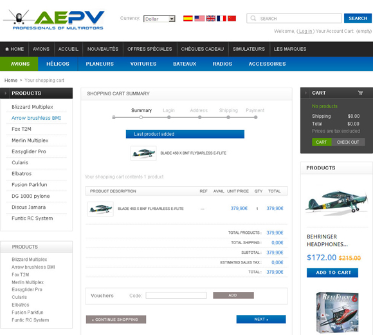373x335 pixels.
Task: Click the Home breadcrumb link
Action: pyautogui.click(x=11, y=81)
